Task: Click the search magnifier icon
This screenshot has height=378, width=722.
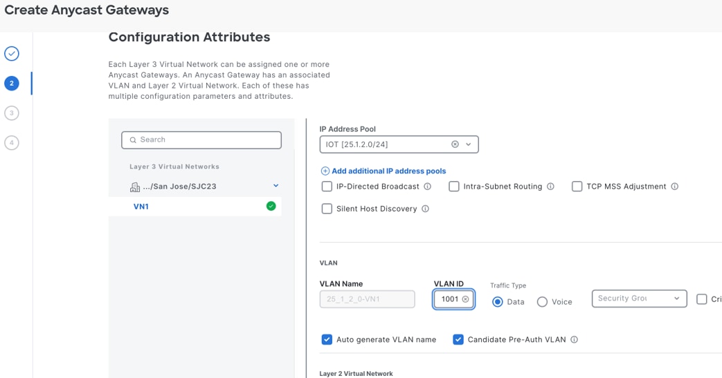Action: tap(133, 140)
